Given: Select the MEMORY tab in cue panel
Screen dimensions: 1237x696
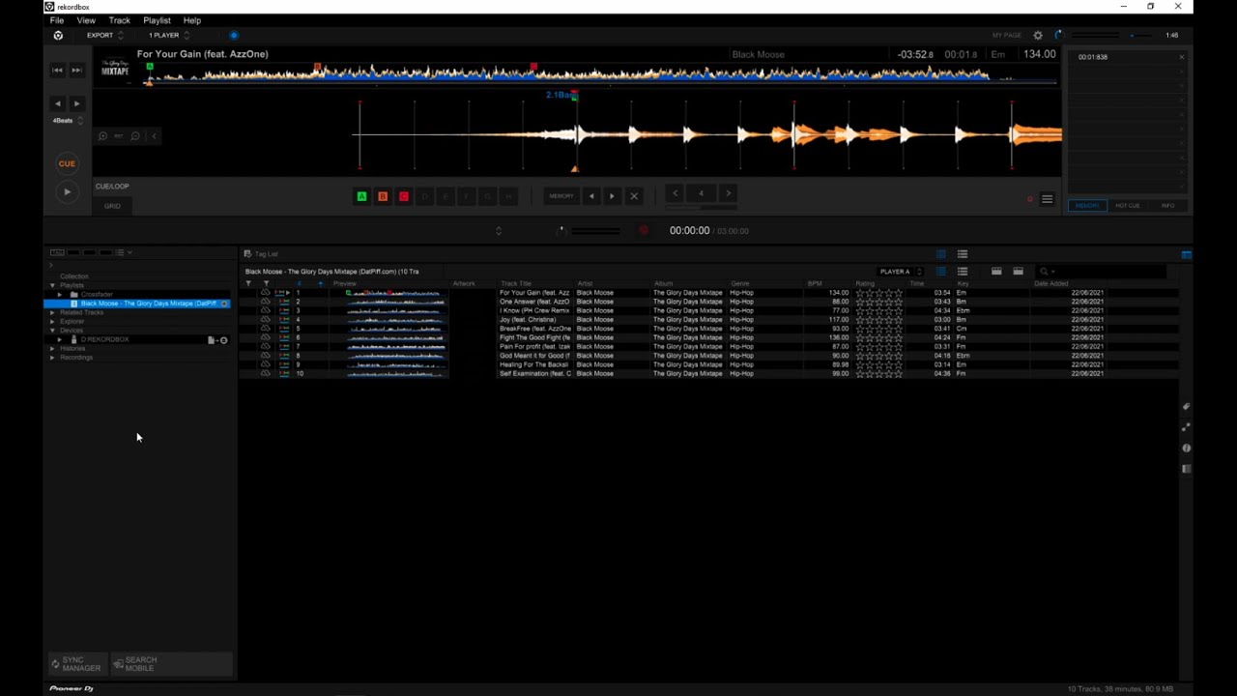Looking at the screenshot, I should (1087, 206).
